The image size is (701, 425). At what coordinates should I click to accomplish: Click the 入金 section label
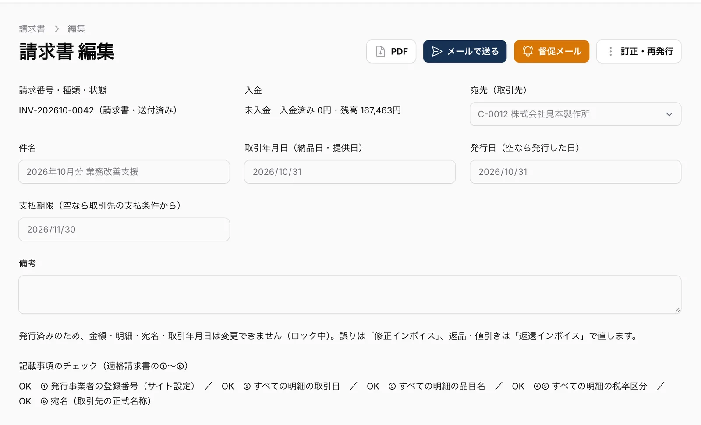[x=253, y=90]
